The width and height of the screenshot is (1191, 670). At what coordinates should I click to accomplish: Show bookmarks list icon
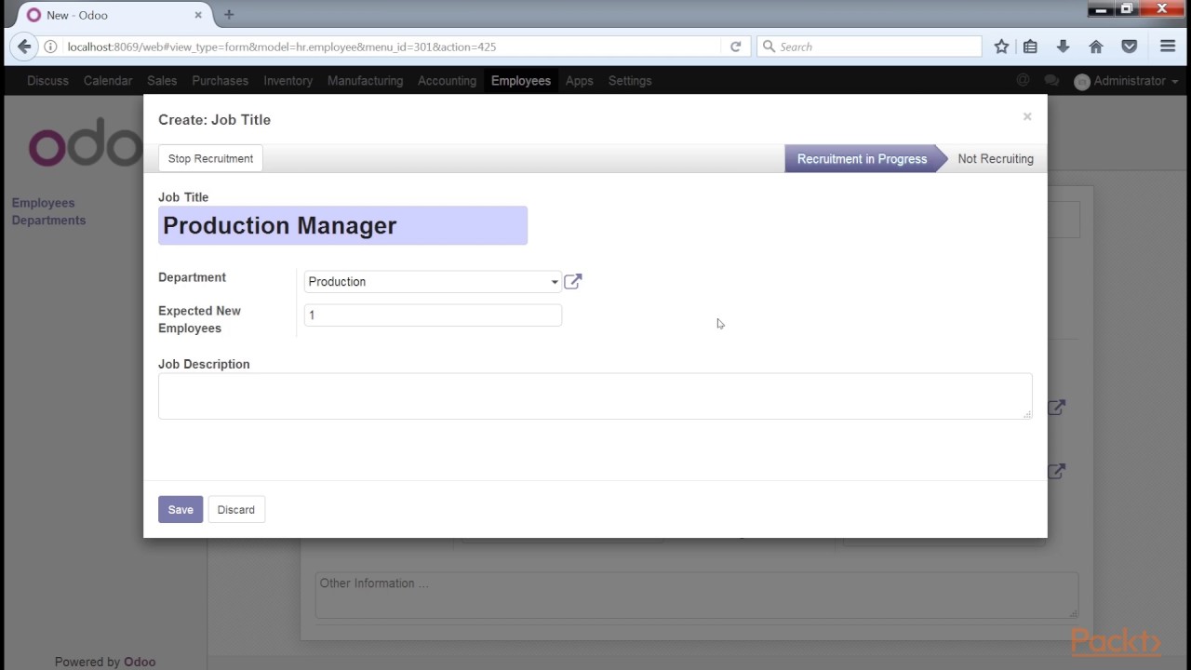click(1030, 47)
